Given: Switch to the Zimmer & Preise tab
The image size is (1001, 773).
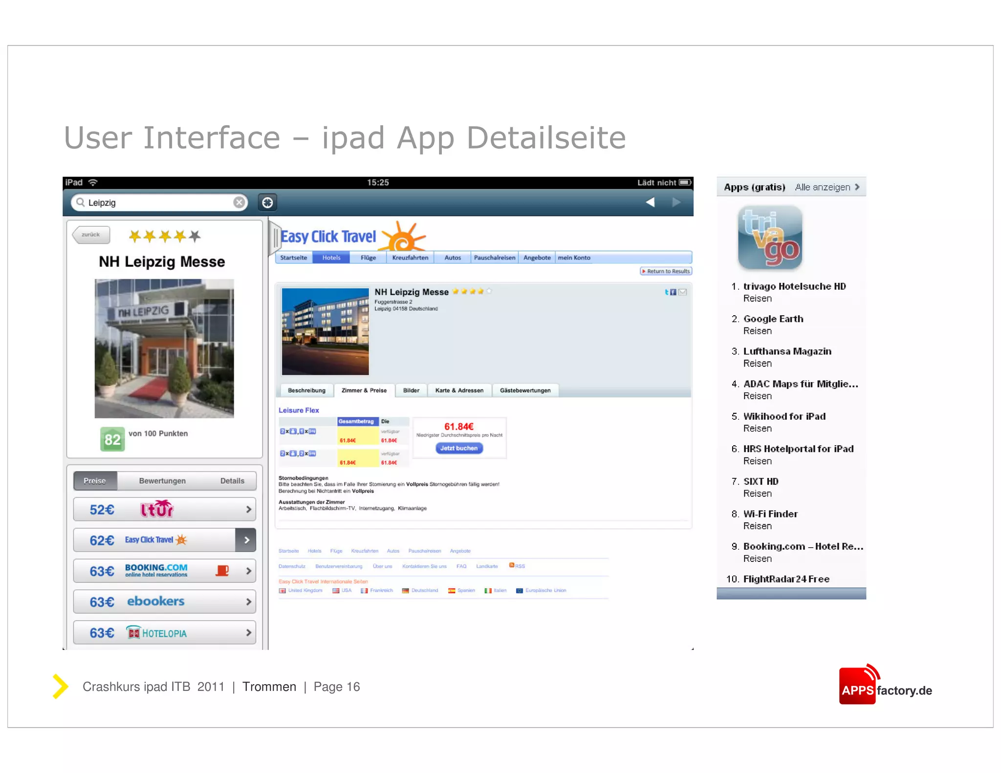Looking at the screenshot, I should pos(364,390).
